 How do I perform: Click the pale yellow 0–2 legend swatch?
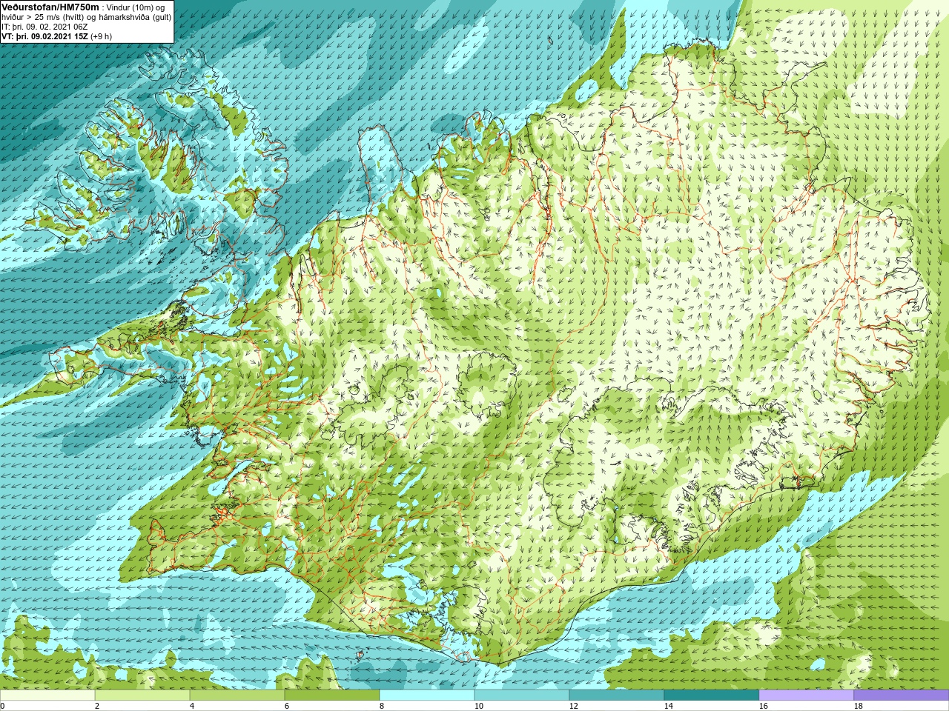click(x=47, y=695)
